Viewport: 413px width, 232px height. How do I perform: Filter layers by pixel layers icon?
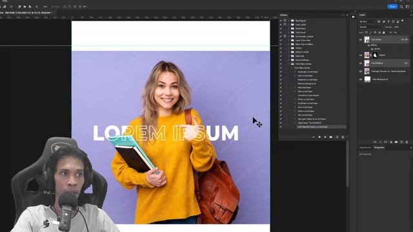tap(379, 21)
